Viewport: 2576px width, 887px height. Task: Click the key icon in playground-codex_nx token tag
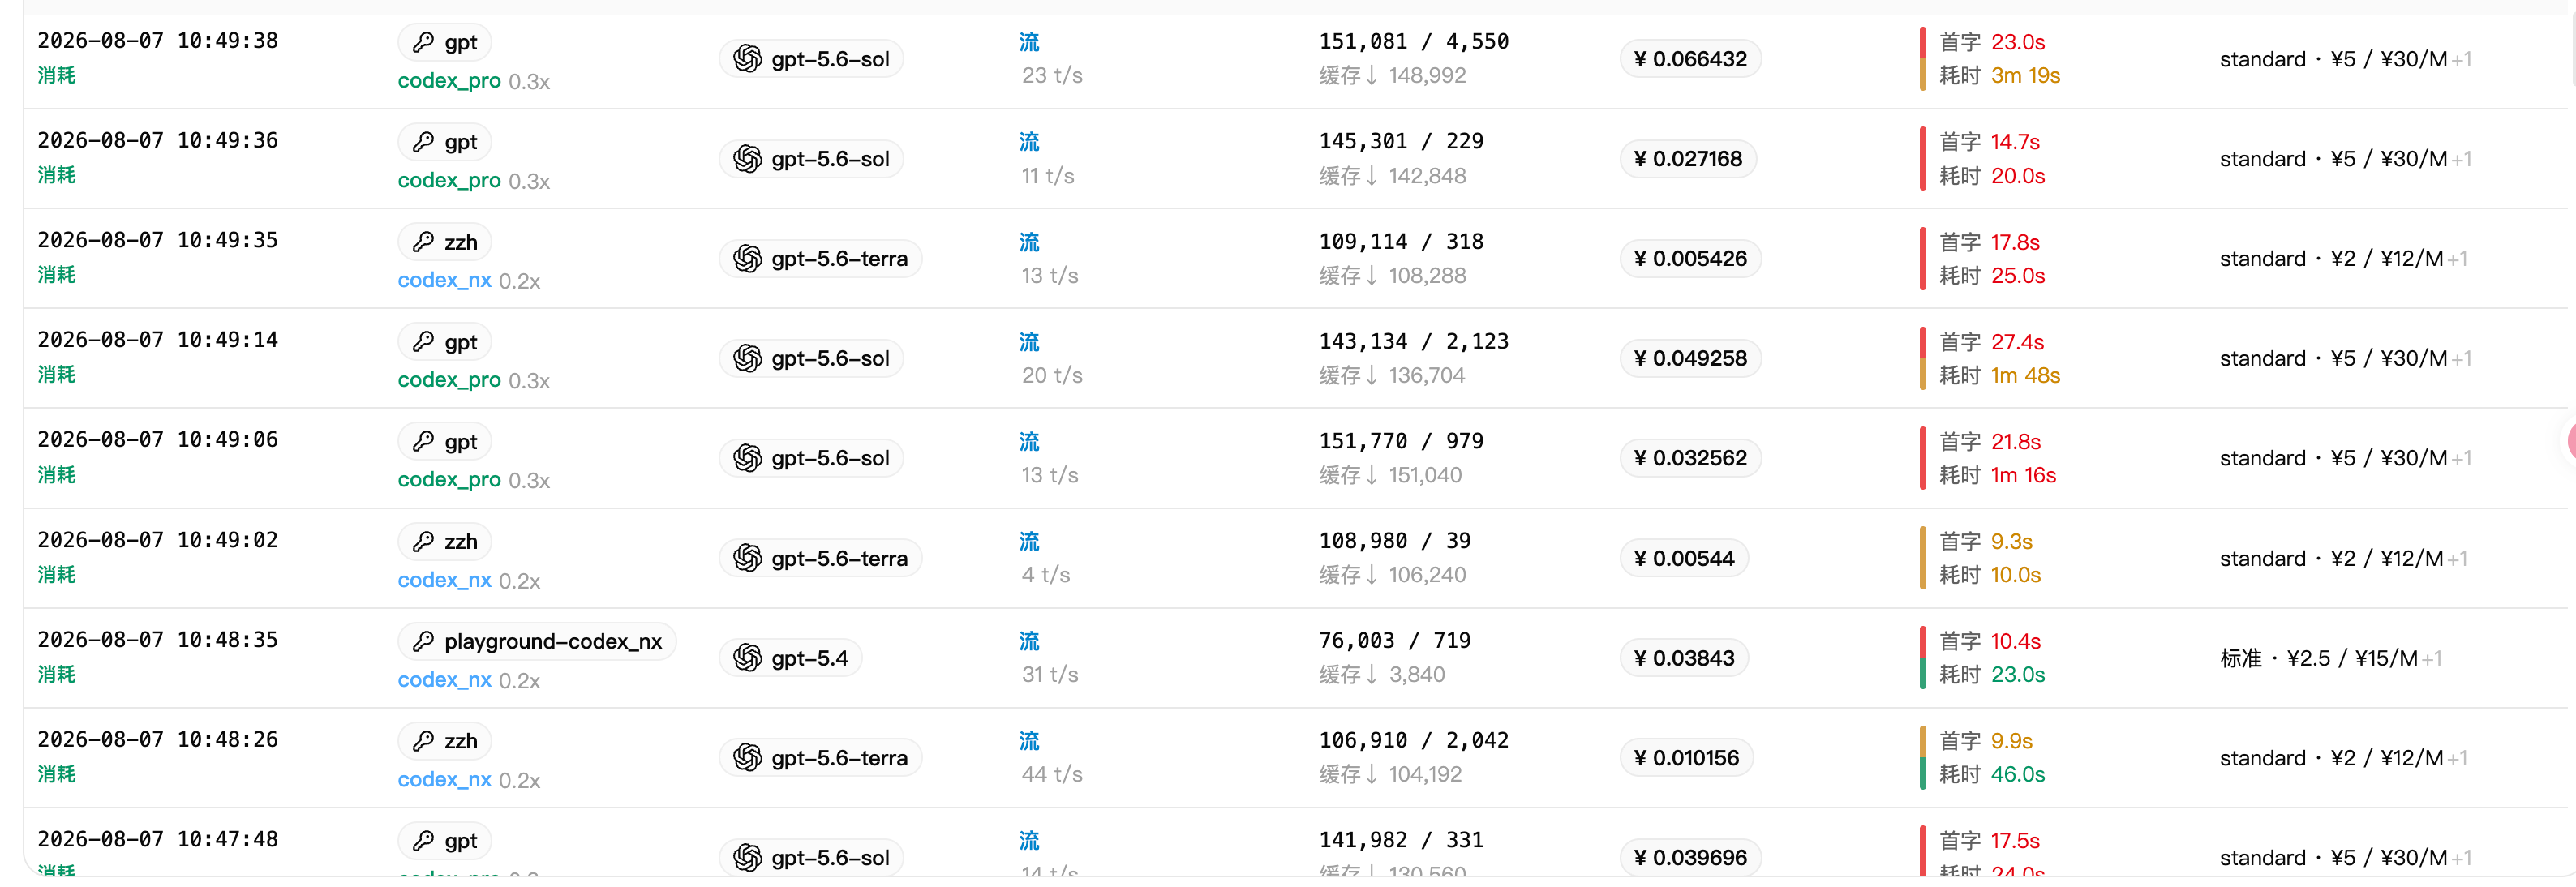coord(423,641)
